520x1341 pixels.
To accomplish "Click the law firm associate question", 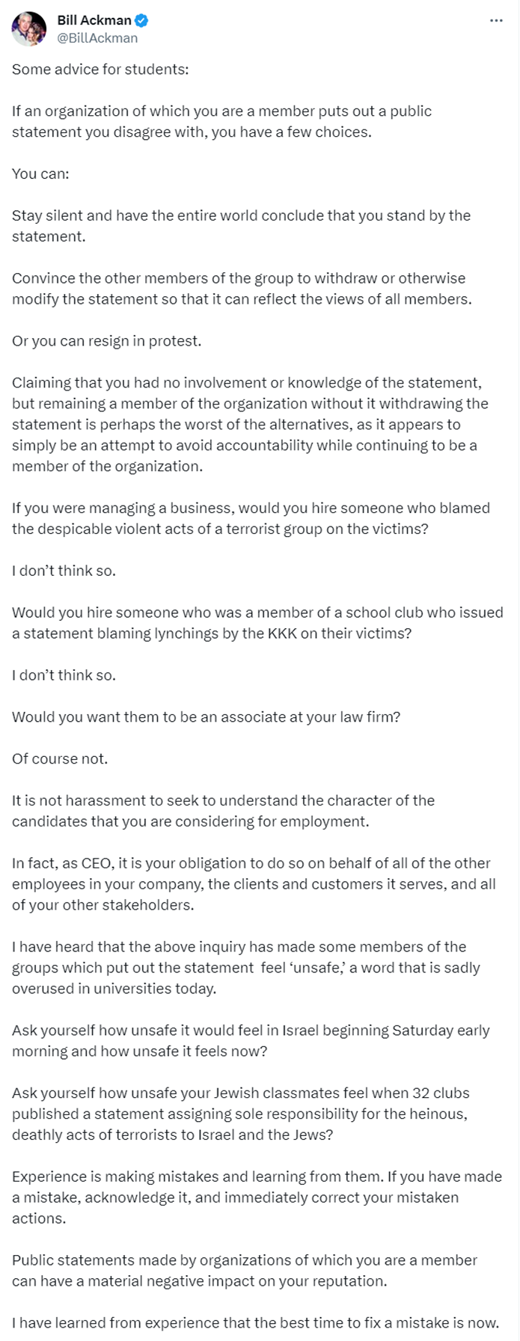I will [206, 716].
